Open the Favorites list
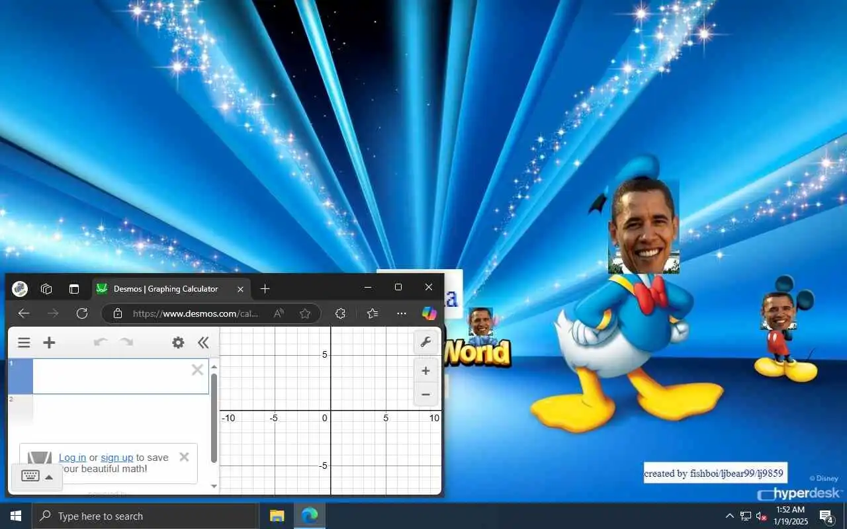Image resolution: width=847 pixels, height=529 pixels. tap(373, 313)
